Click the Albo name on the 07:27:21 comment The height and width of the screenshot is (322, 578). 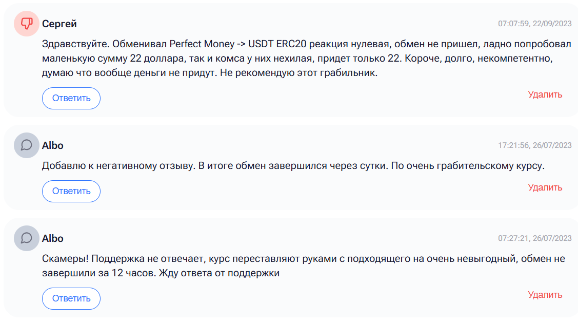[53, 239]
